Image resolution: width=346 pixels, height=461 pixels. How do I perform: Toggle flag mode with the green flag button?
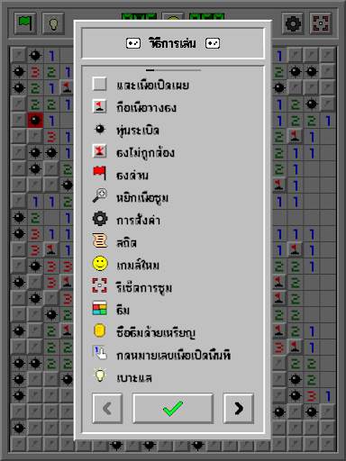tap(25, 23)
